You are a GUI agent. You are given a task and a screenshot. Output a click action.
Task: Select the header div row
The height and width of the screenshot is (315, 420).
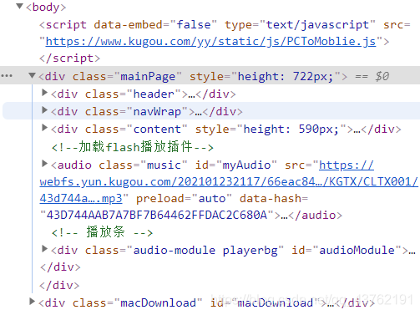pyautogui.click(x=144, y=94)
